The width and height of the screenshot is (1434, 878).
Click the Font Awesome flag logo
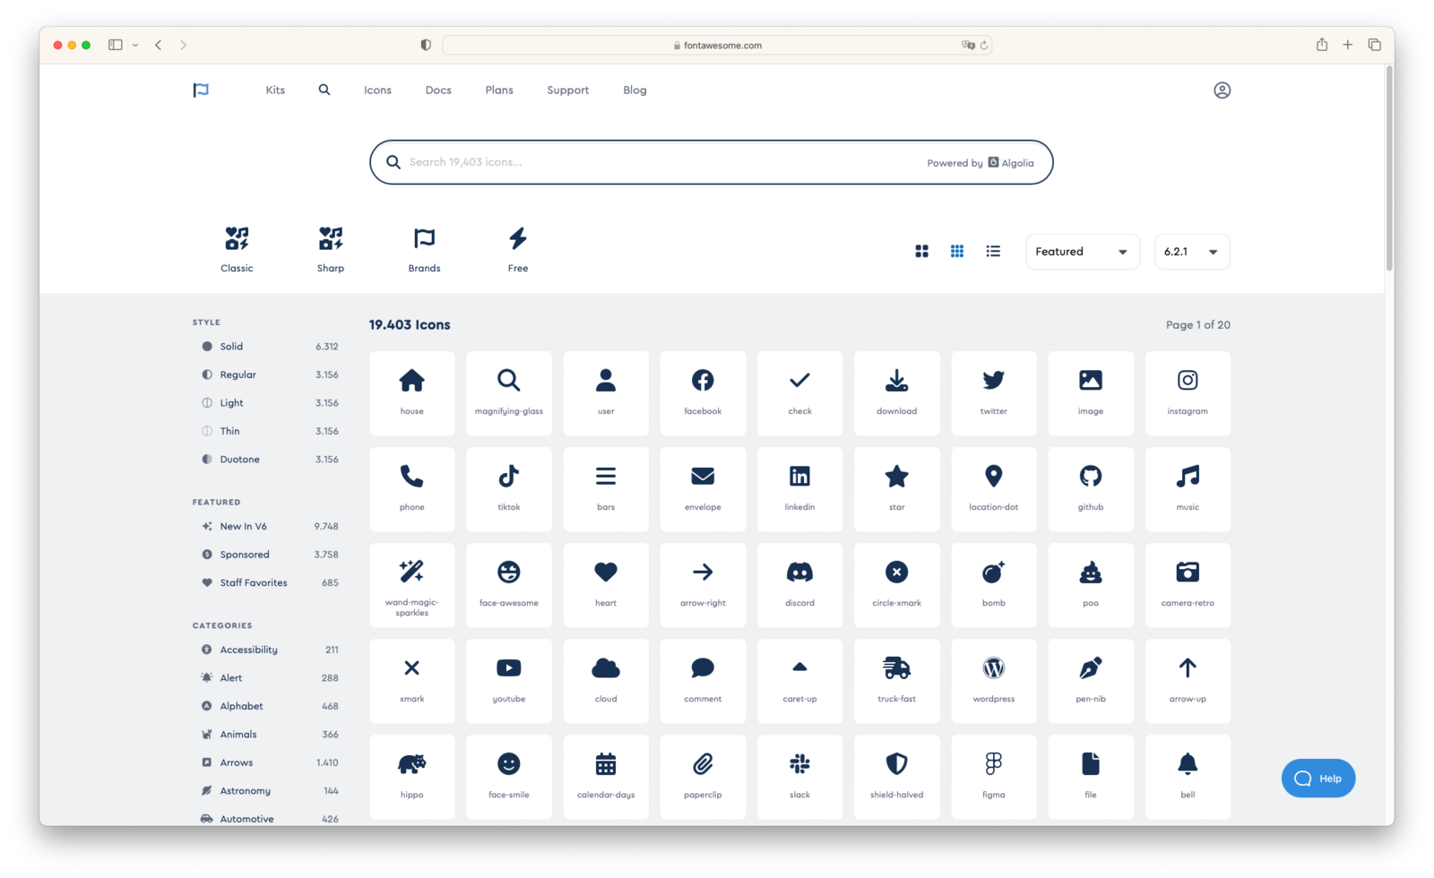[x=201, y=90]
